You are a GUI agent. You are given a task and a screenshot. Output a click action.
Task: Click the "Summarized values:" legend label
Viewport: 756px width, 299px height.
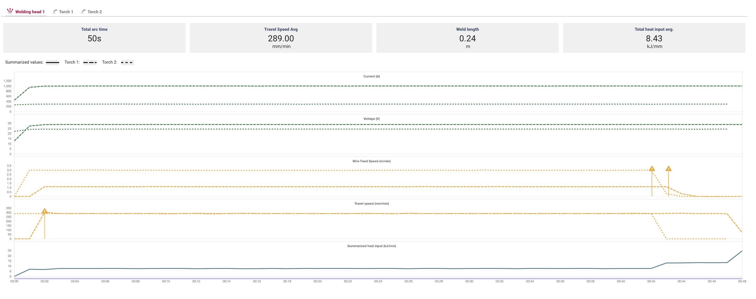point(24,62)
